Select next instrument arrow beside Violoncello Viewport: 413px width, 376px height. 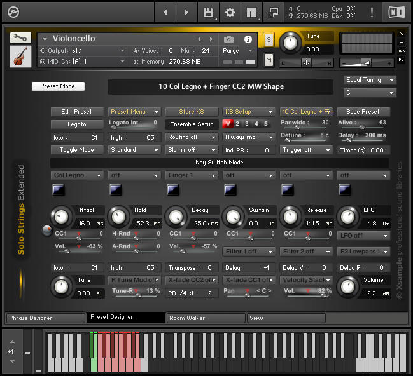(x=211, y=39)
